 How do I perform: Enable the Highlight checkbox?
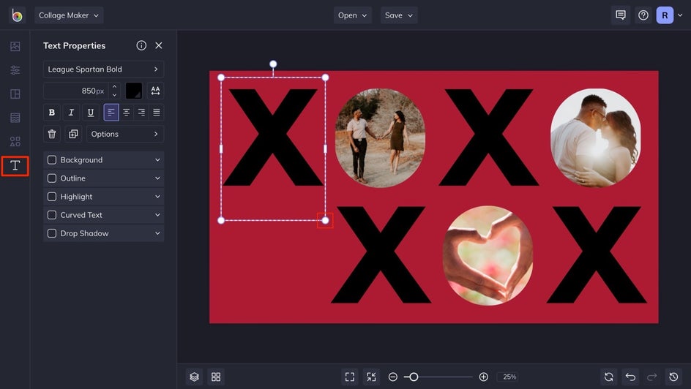[51, 197]
